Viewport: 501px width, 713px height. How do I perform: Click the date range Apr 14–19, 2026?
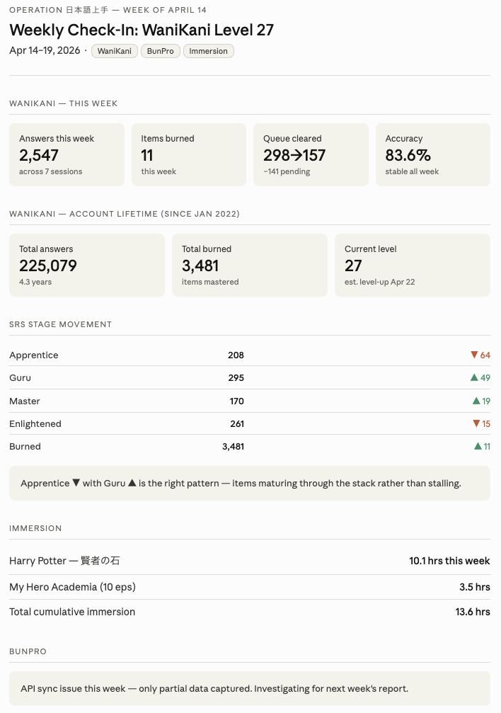pos(45,50)
